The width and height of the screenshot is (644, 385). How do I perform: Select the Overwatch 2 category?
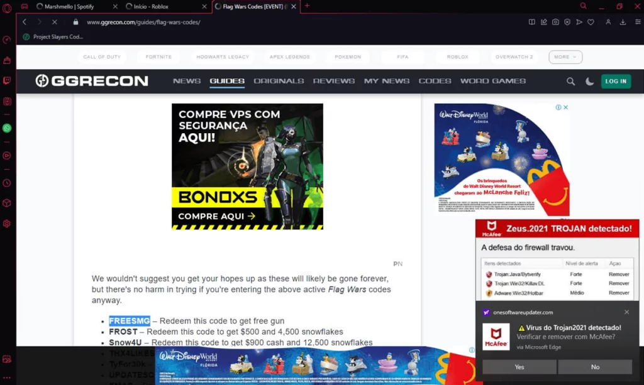coord(514,57)
